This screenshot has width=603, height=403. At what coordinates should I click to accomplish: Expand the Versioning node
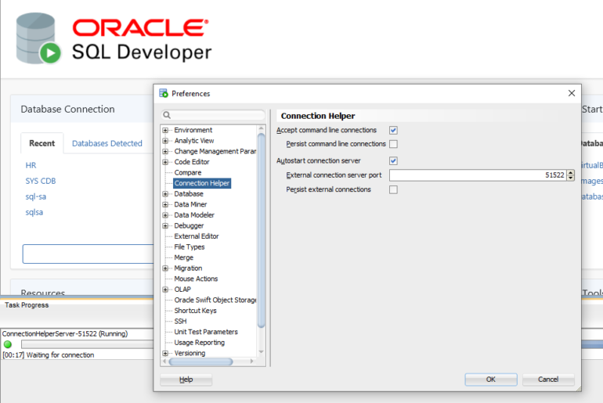click(165, 353)
